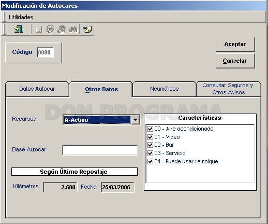Expand the Recursos dropdown arrow
Viewport: 268px width, 224px height.
(x=136, y=120)
